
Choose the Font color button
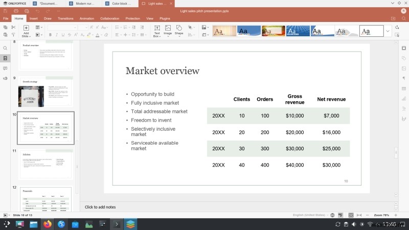pyautogui.click(x=97, y=35)
